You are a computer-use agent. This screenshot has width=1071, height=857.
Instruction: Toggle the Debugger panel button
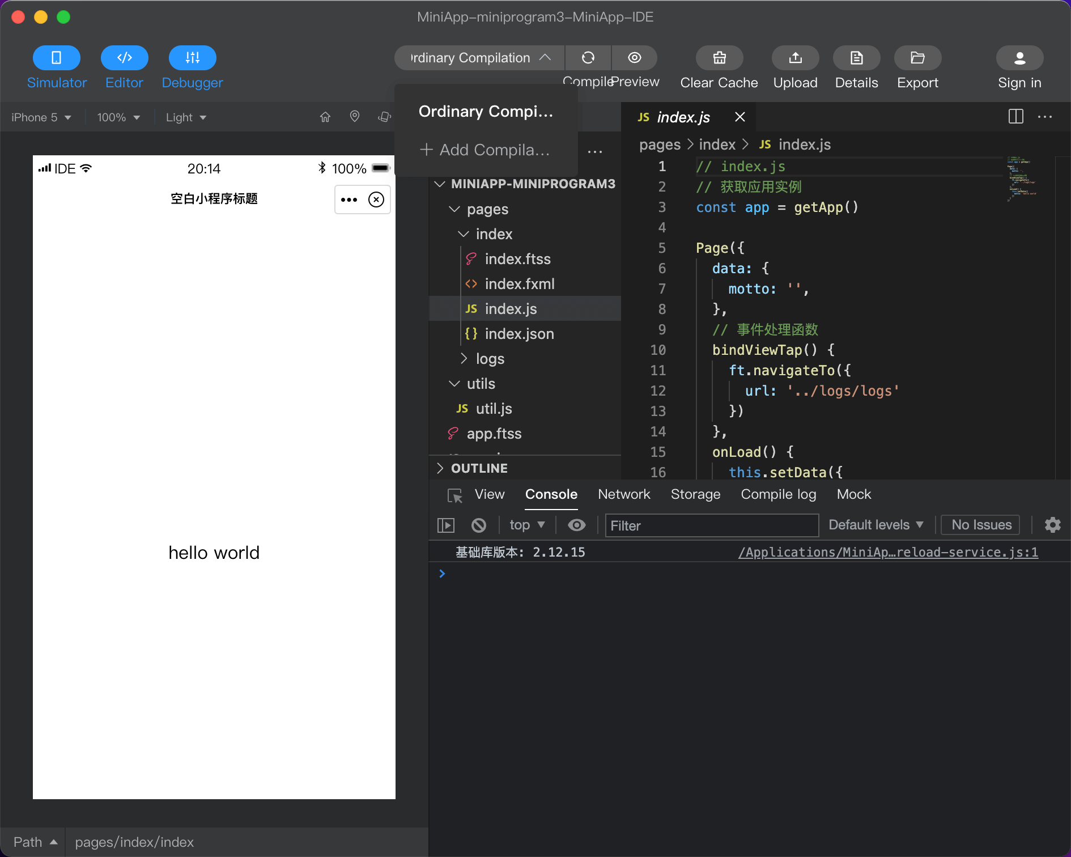193,58
